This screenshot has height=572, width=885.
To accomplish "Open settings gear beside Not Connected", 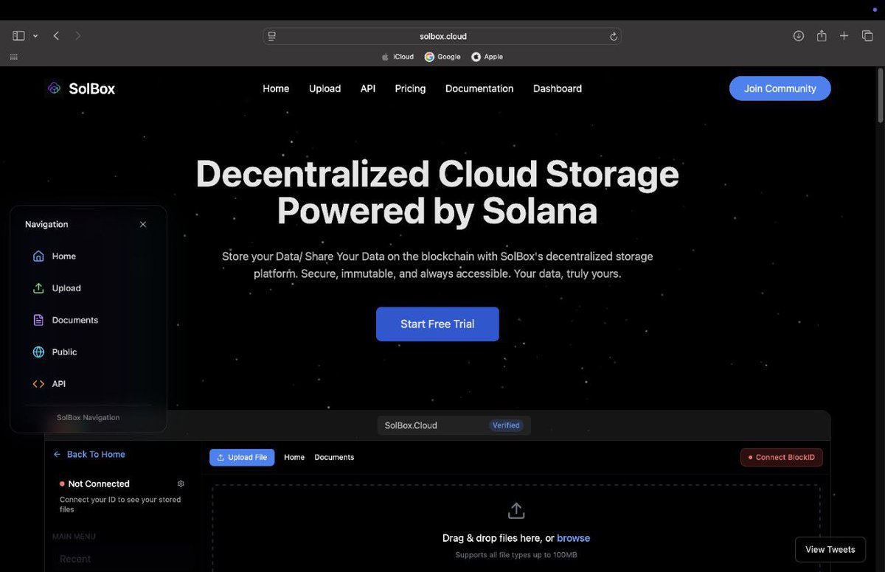I will coord(181,484).
